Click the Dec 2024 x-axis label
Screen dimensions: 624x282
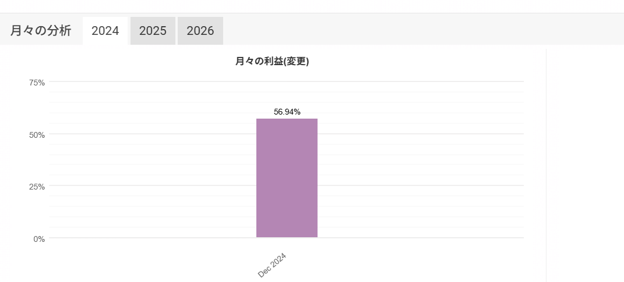(x=272, y=265)
